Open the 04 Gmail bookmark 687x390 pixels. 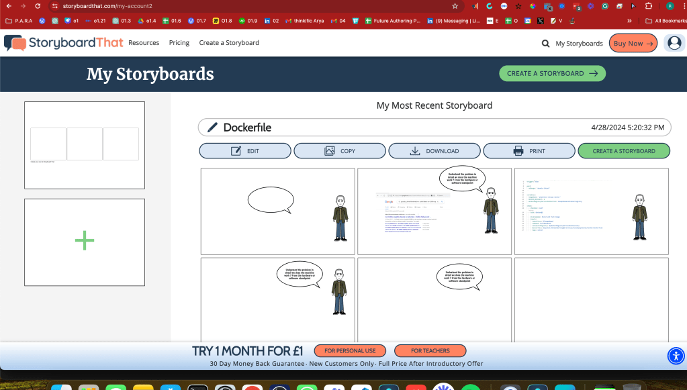tap(338, 21)
